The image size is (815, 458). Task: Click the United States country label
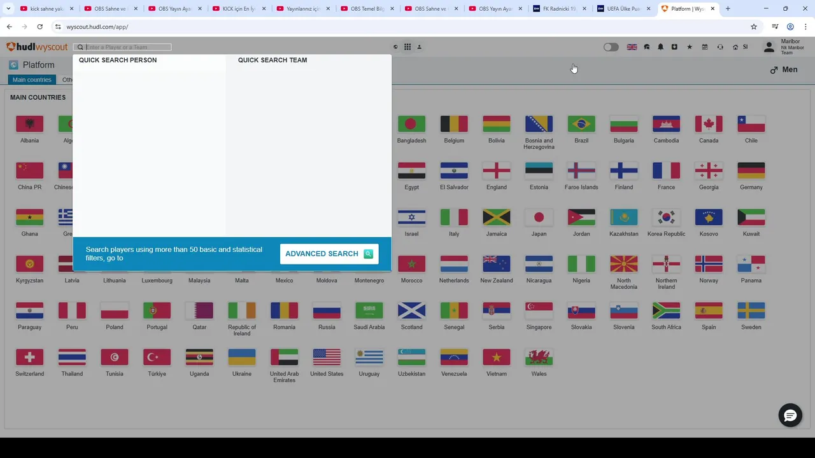coord(327,374)
